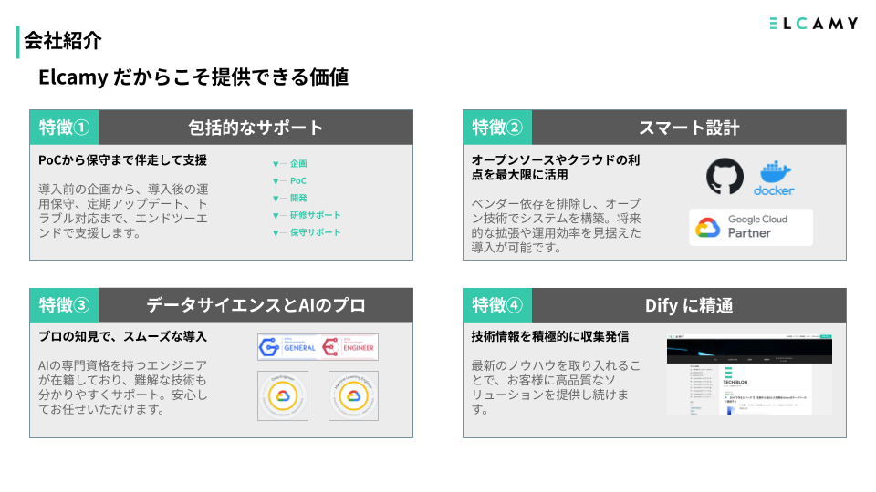876x492 pixels.
Task: Select the 保守サポート step
Action: [x=315, y=232]
